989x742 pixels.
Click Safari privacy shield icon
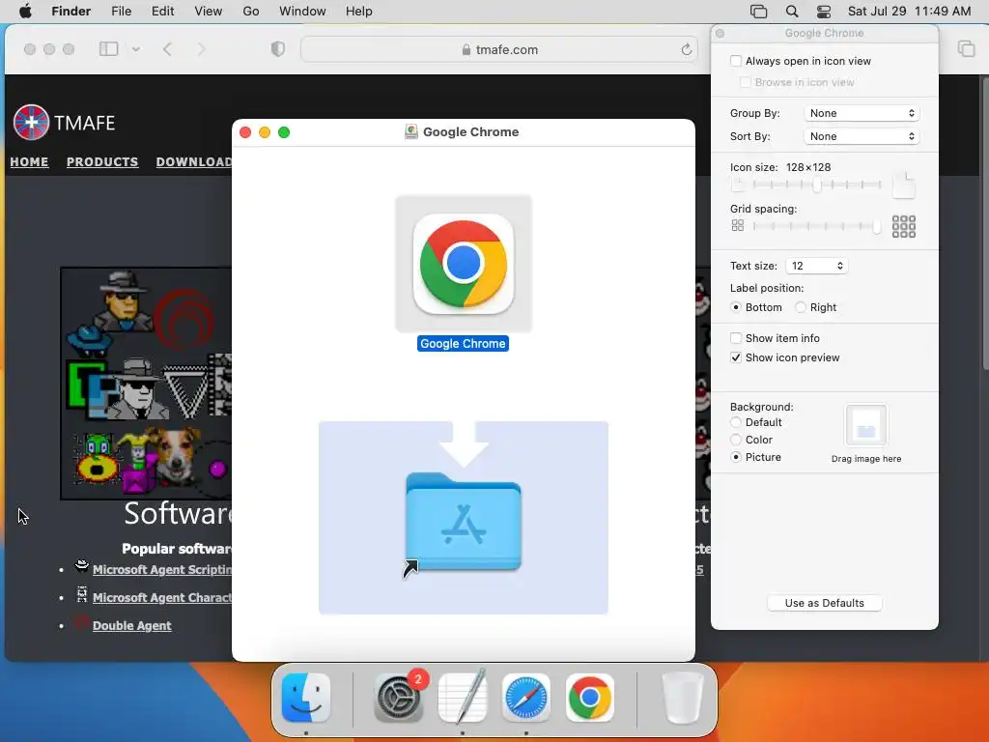pos(277,48)
